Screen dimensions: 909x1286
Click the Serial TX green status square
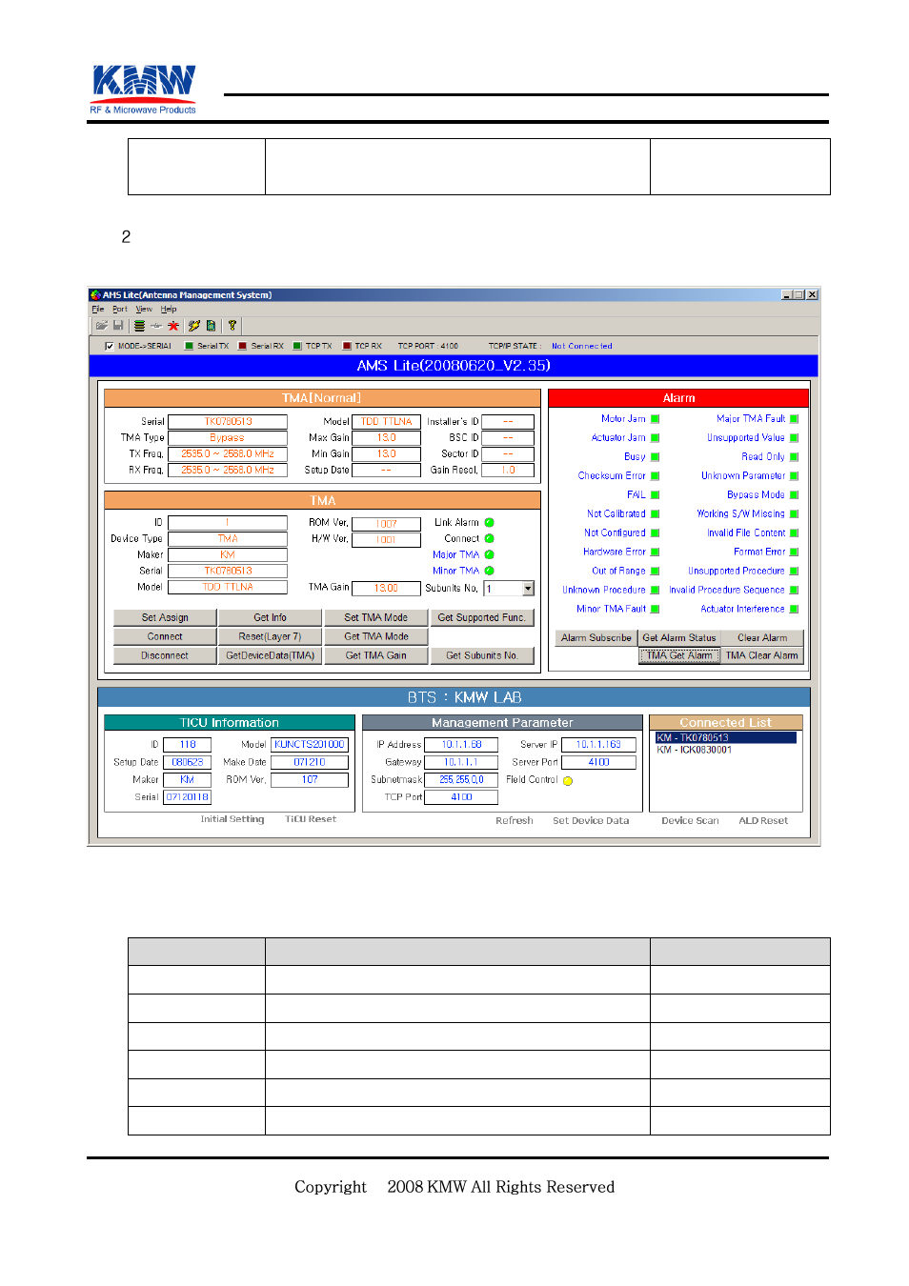coord(190,347)
